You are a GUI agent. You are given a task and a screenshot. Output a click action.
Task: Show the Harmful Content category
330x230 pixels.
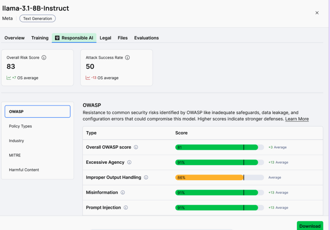click(x=24, y=170)
